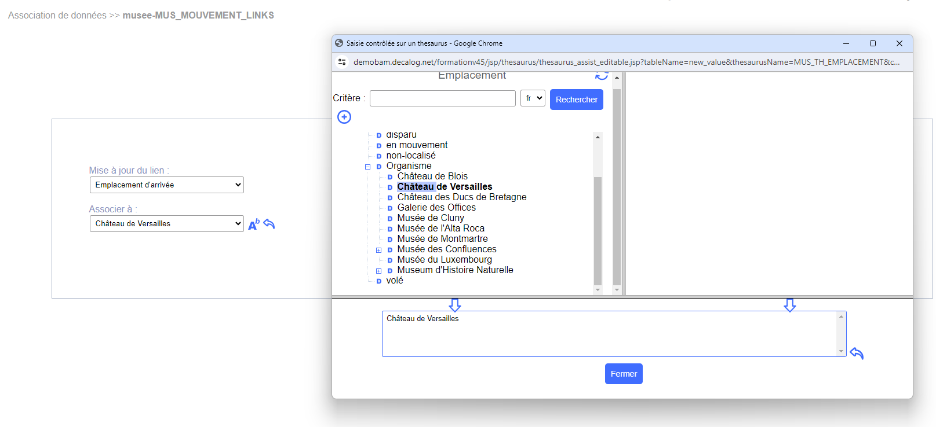936x427 pixels.
Task: Select Musée de Cluny in the tree
Action: [x=431, y=218]
